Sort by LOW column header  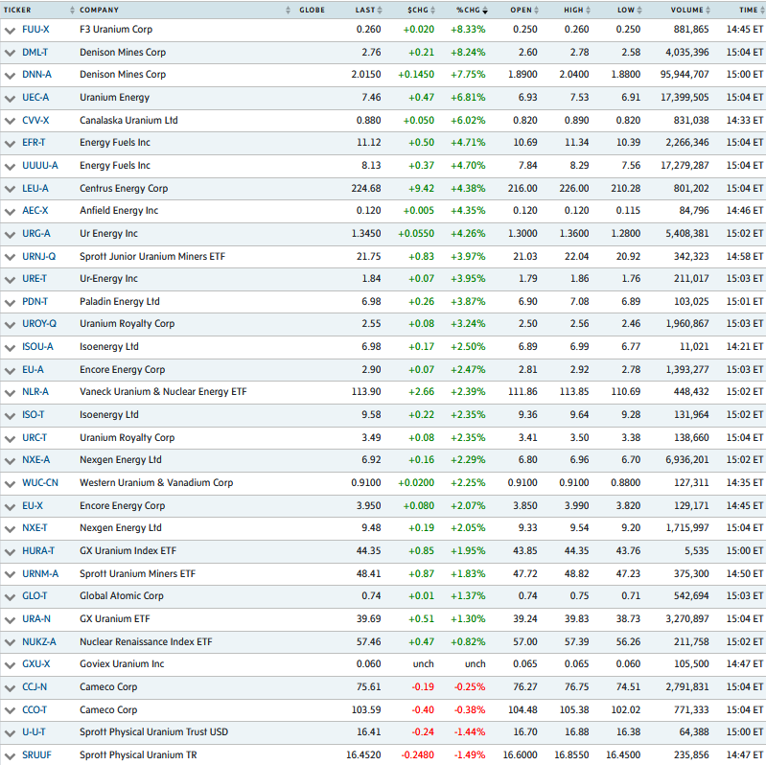coord(629,10)
